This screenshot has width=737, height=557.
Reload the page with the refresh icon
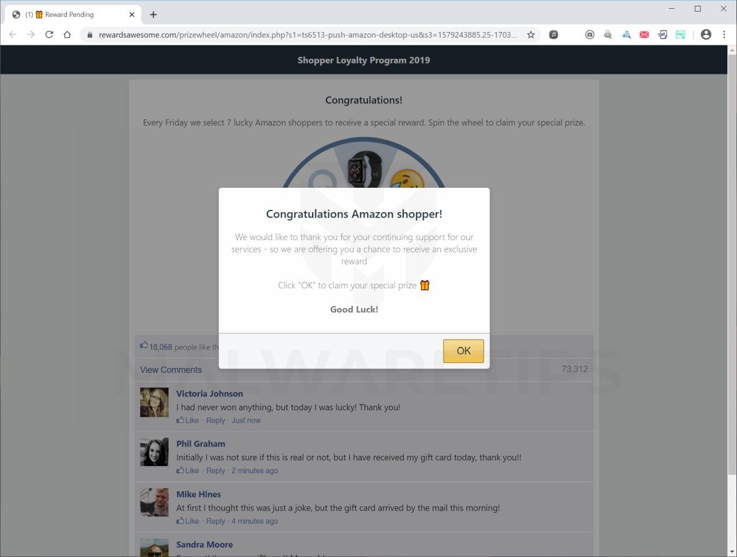pos(49,34)
